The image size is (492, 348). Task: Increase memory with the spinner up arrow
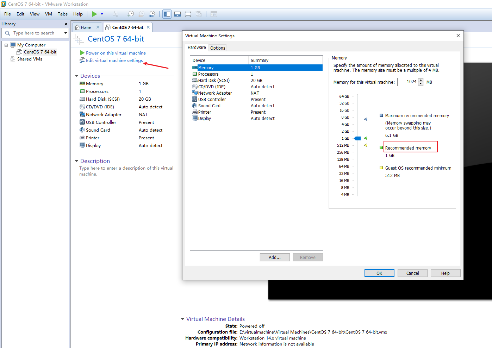421,80
